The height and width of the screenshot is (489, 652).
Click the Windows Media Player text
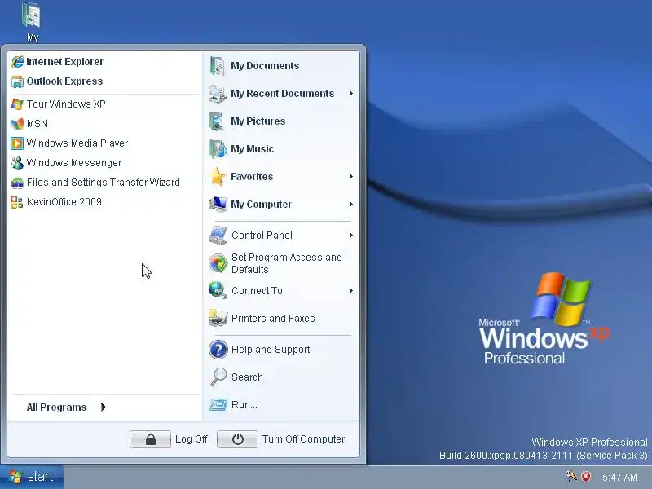tap(77, 143)
